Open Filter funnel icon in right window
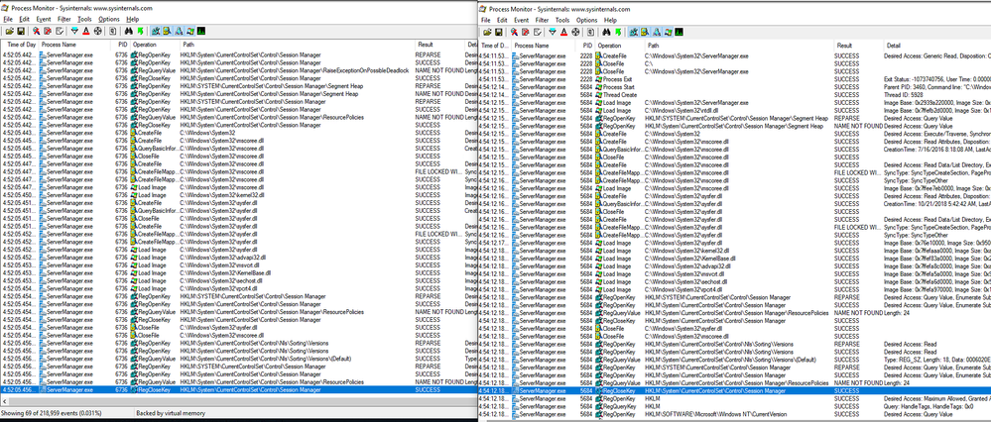 coord(553,31)
